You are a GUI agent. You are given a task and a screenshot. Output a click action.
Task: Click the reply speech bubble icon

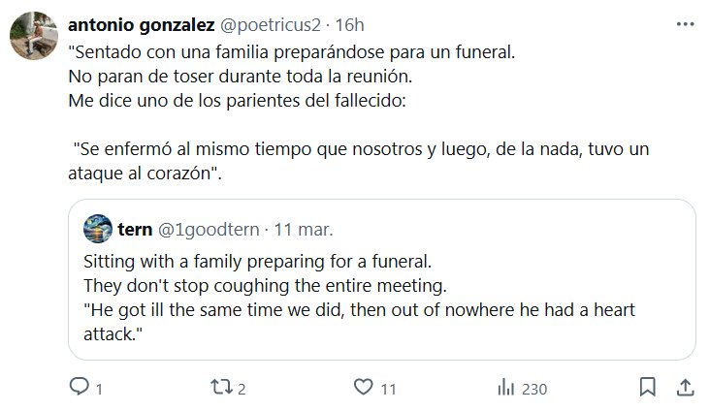(x=80, y=388)
